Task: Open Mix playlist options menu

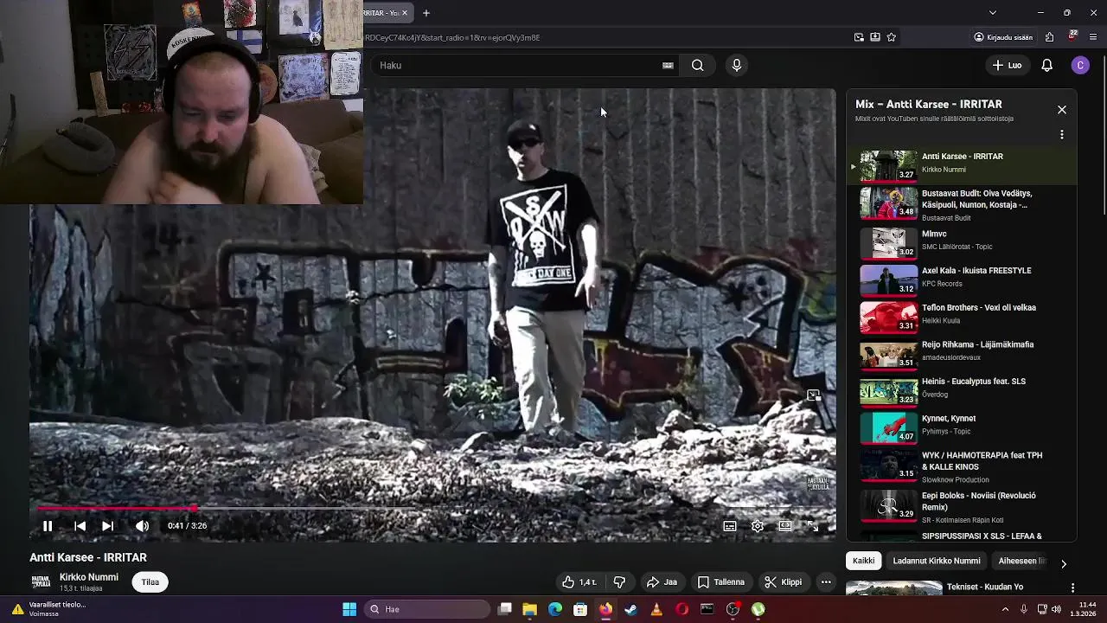Action: click(1062, 135)
